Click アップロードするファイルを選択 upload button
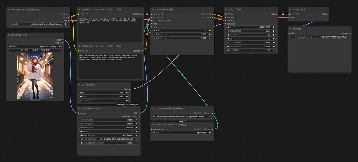358x162 pixels. click(36, 50)
